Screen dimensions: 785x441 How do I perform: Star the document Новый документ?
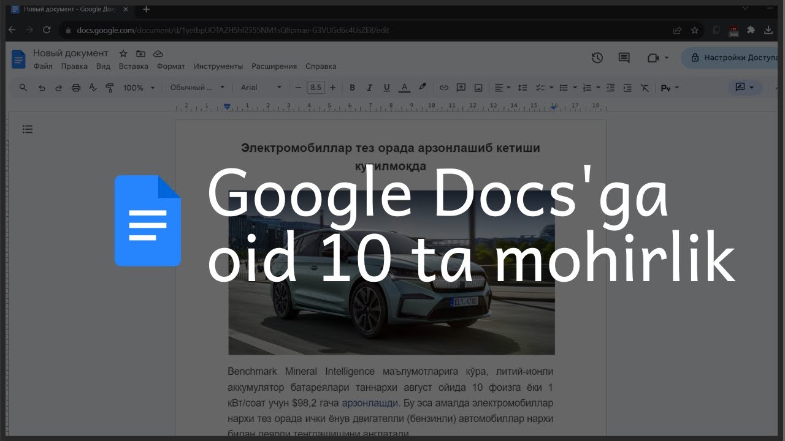tap(123, 53)
